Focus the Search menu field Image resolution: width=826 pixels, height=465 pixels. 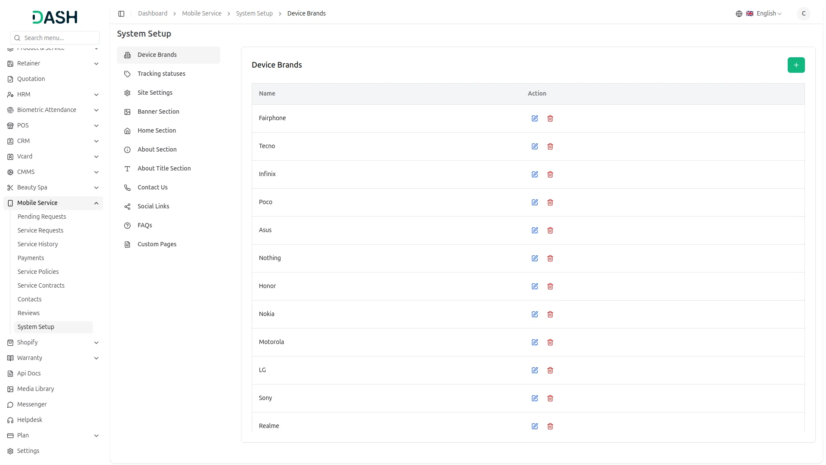pyautogui.click(x=55, y=38)
